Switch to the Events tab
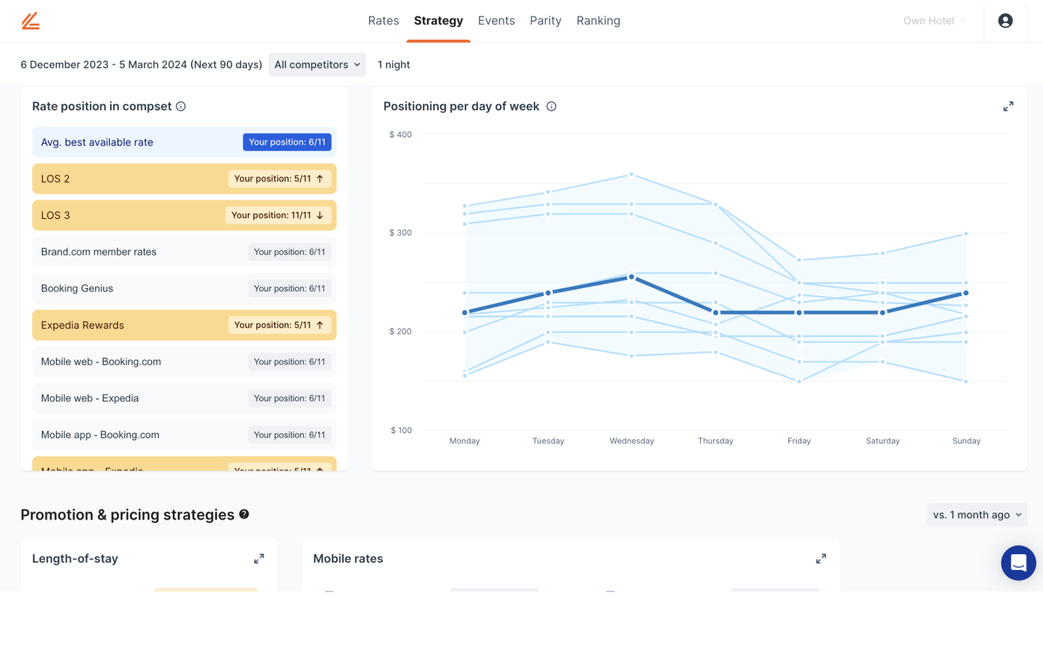The height and width of the screenshot is (652, 1043). [496, 21]
